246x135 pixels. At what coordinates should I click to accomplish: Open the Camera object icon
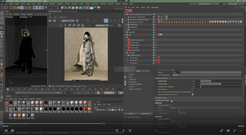tap(95, 8)
